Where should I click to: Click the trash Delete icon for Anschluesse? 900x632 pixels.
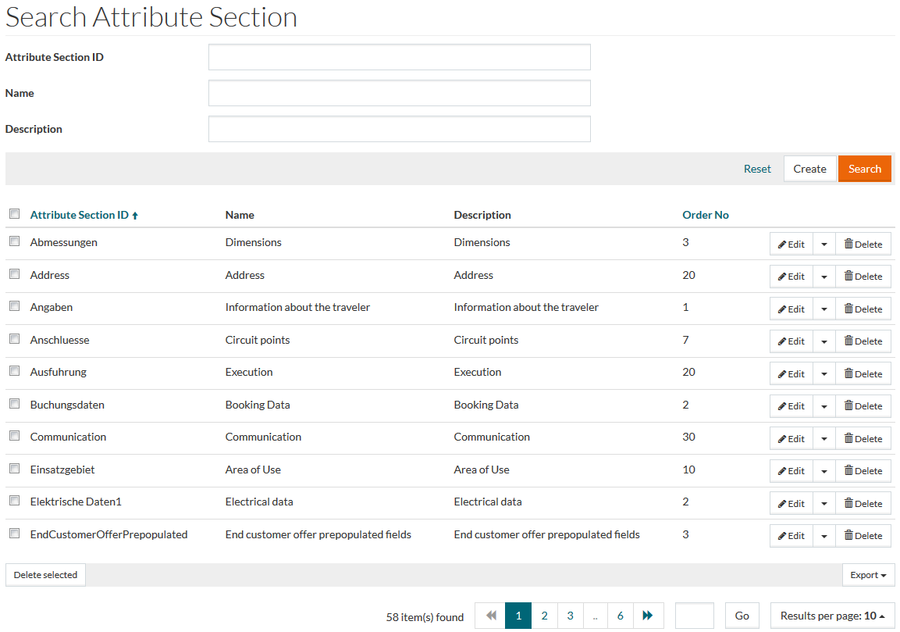[848, 341]
